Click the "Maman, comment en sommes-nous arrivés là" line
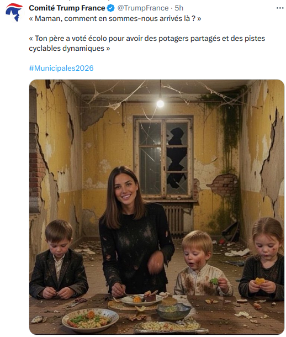The height and width of the screenshot is (337, 286). (x=115, y=18)
